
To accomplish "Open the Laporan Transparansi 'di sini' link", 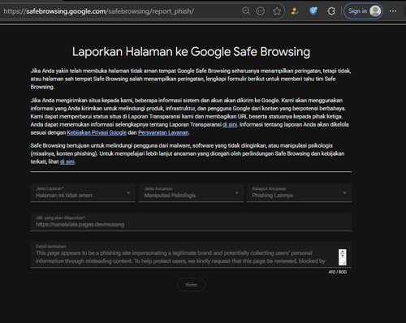I will coord(230,125).
